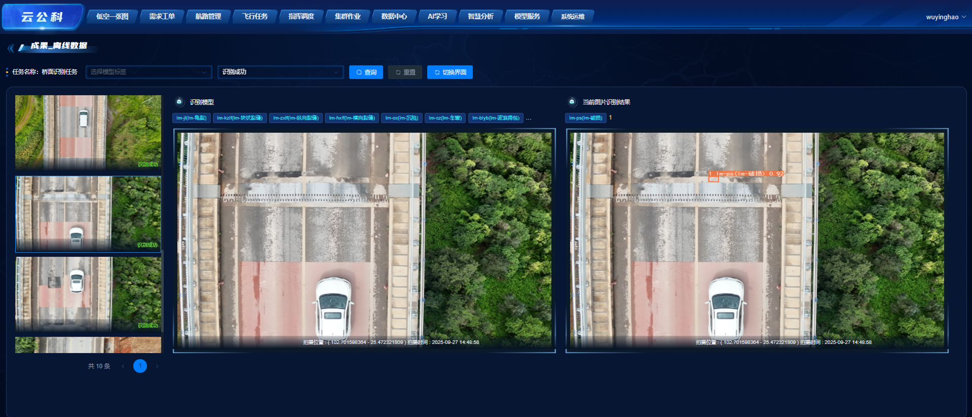972x417 pixels.
Task: Click the 切换界面 button
Action: point(450,72)
